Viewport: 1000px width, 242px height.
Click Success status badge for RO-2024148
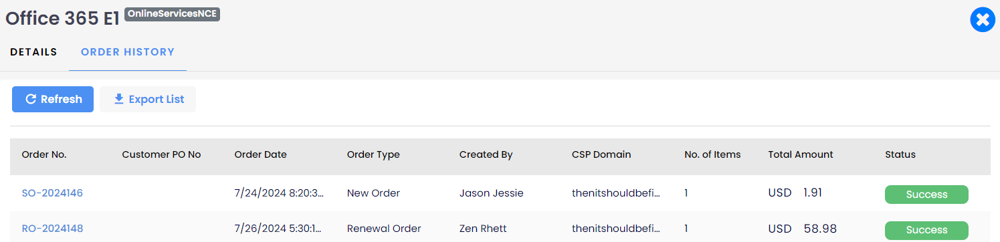coord(926,230)
